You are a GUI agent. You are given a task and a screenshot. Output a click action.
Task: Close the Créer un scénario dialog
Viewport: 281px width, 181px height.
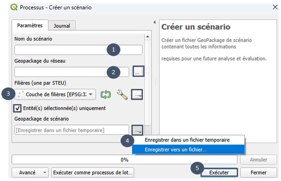pyautogui.click(x=275, y=7)
